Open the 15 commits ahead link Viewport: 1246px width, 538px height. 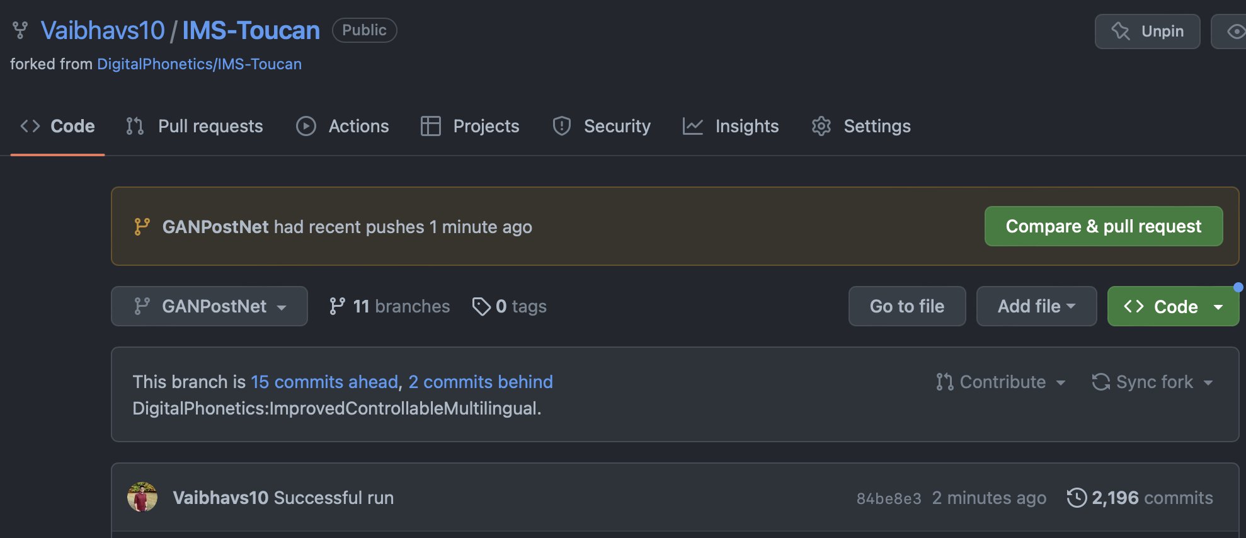click(324, 382)
